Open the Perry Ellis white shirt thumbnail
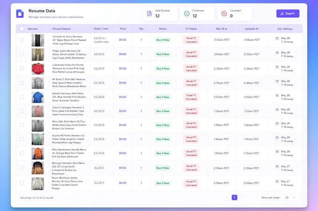Image resolution: width=318 pixels, height=211 pixels. [x=38, y=125]
